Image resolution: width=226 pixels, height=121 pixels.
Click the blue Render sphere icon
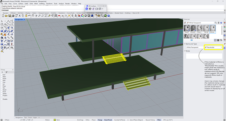(x=92, y=16)
